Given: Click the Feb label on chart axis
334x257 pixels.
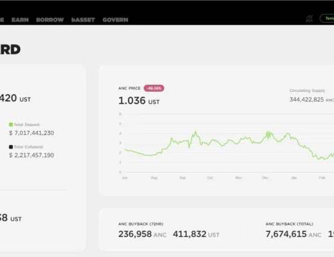Looking at the screenshot, I should 322,178.
